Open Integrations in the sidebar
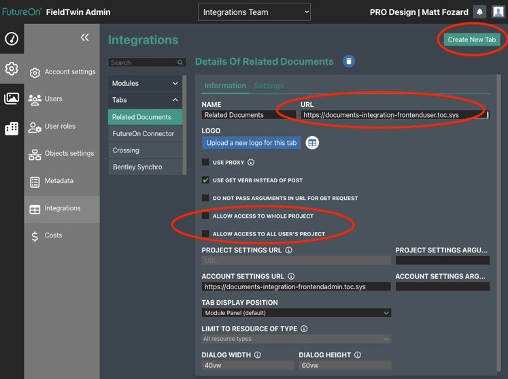This screenshot has width=508, height=379. 62,209
